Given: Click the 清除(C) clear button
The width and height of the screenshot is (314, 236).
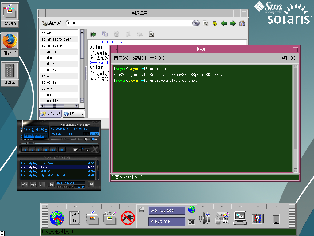Looking at the screenshot, I should 52,23.
